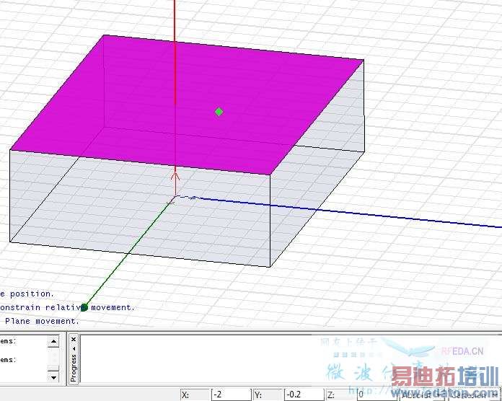The width and height of the screenshot is (502, 401).
Task: Click the Y coordinate input field
Action: click(x=304, y=395)
